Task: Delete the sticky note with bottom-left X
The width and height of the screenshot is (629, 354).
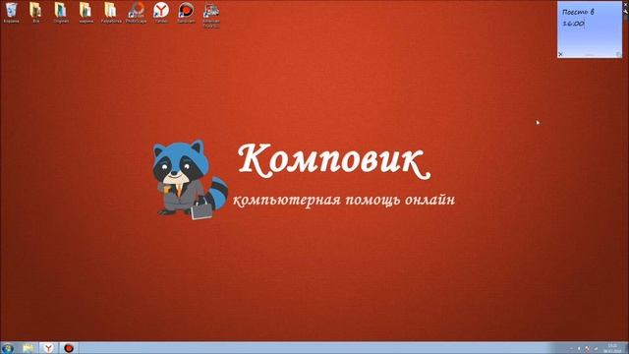Action: 561,54
